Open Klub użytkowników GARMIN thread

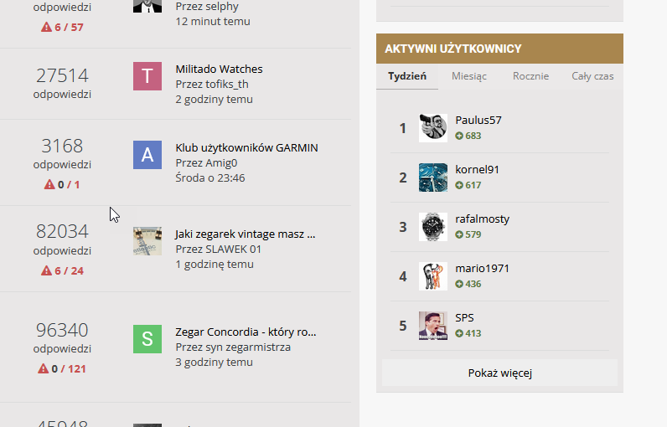coord(246,148)
